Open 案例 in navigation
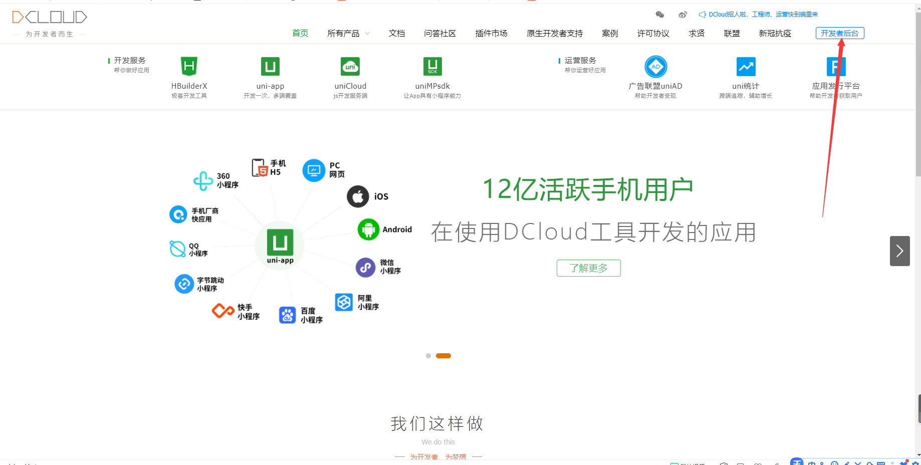The width and height of the screenshot is (921, 465). 610,34
